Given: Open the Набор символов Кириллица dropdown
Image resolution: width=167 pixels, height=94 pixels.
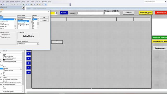Looking at the screenshot, I should click(x=38, y=44).
